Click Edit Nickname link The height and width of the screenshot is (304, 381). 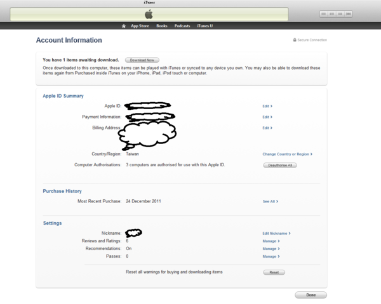coord(276,234)
